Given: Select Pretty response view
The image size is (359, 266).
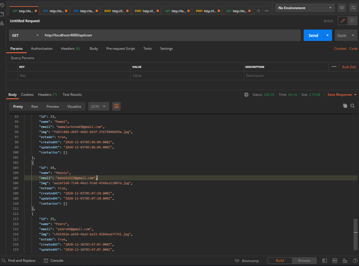Looking at the screenshot, I should coord(18,106).
